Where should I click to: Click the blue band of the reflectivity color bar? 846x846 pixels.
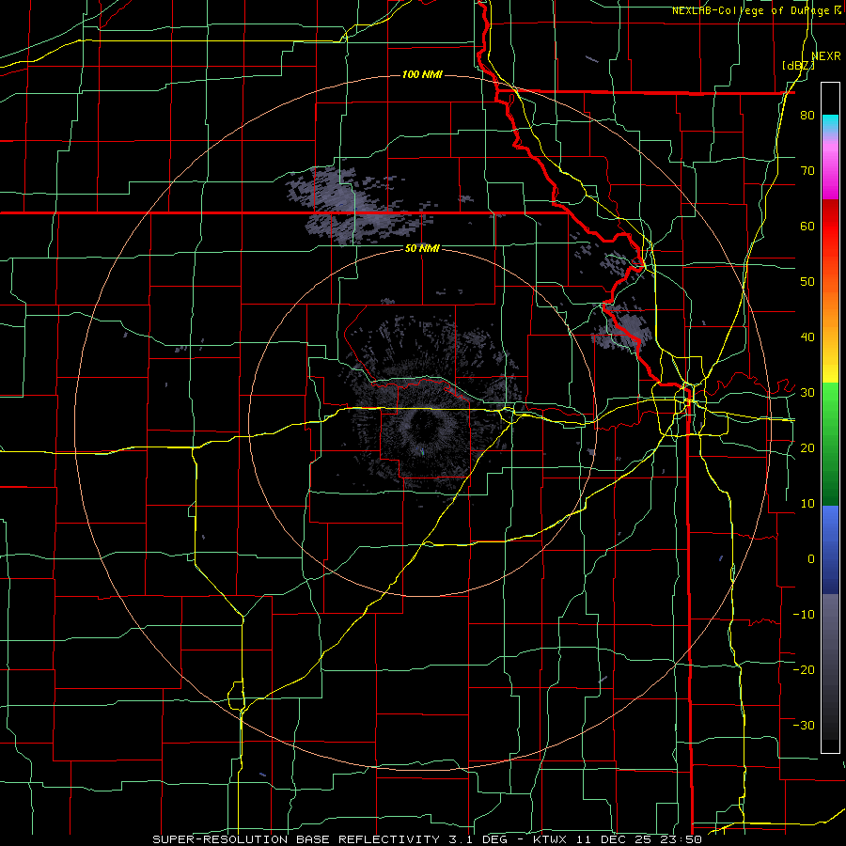(830, 550)
